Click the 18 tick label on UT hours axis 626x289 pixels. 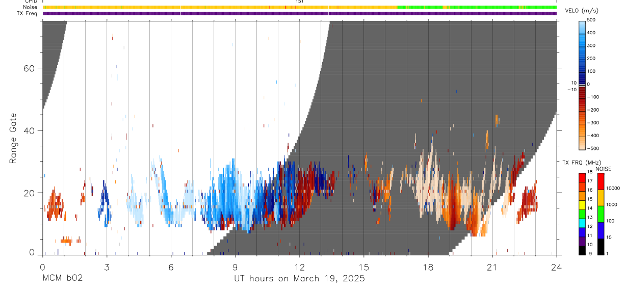(428, 267)
